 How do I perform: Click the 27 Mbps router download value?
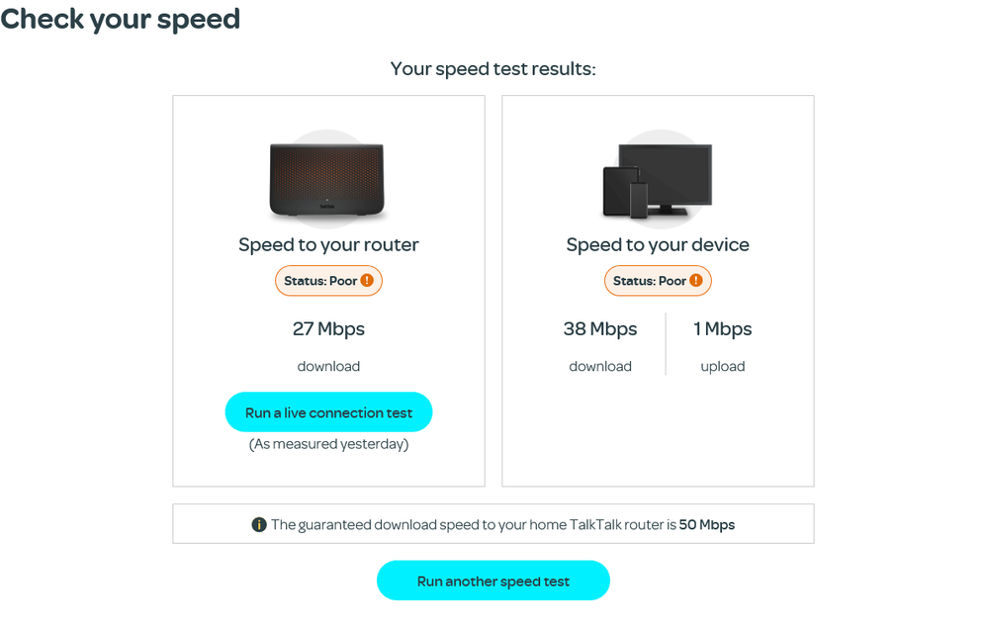tap(328, 329)
